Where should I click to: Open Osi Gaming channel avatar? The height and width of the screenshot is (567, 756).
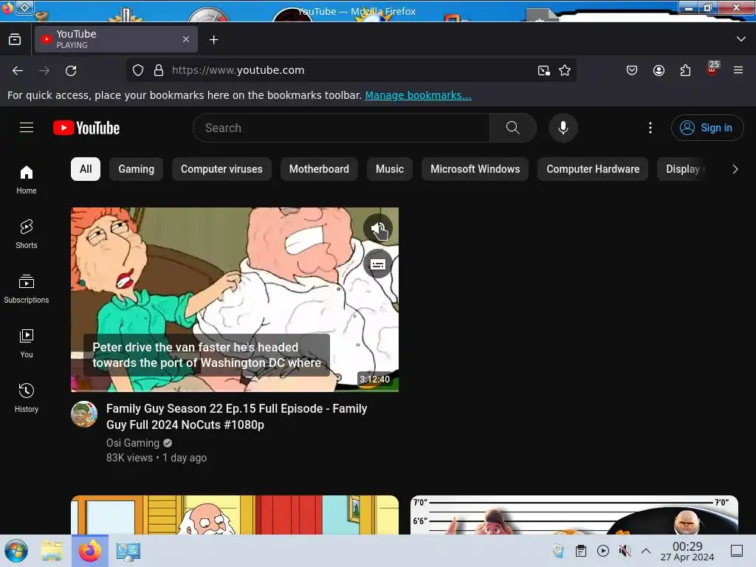(84, 414)
